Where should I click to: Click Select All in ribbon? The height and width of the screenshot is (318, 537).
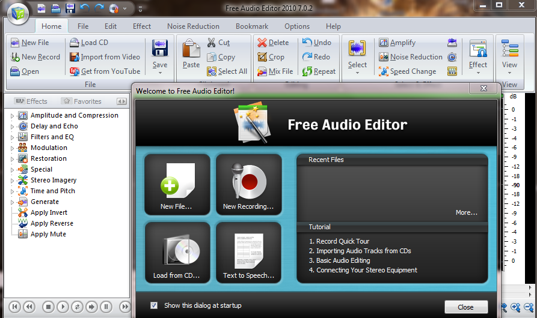[227, 71]
